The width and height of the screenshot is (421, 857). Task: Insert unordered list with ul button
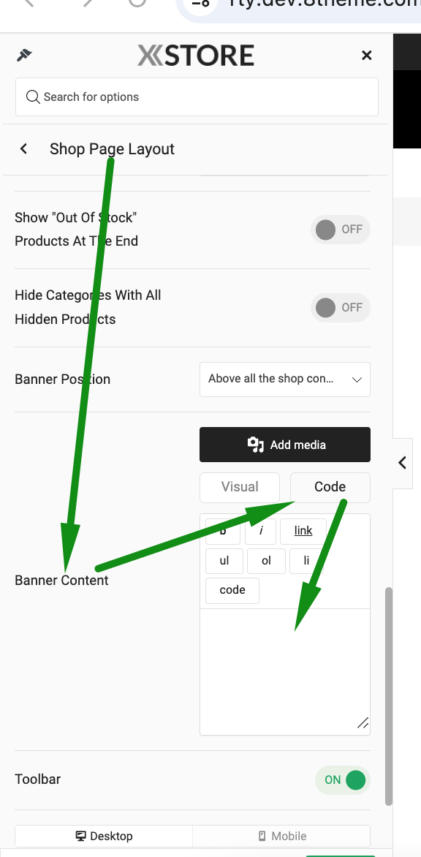point(224,561)
